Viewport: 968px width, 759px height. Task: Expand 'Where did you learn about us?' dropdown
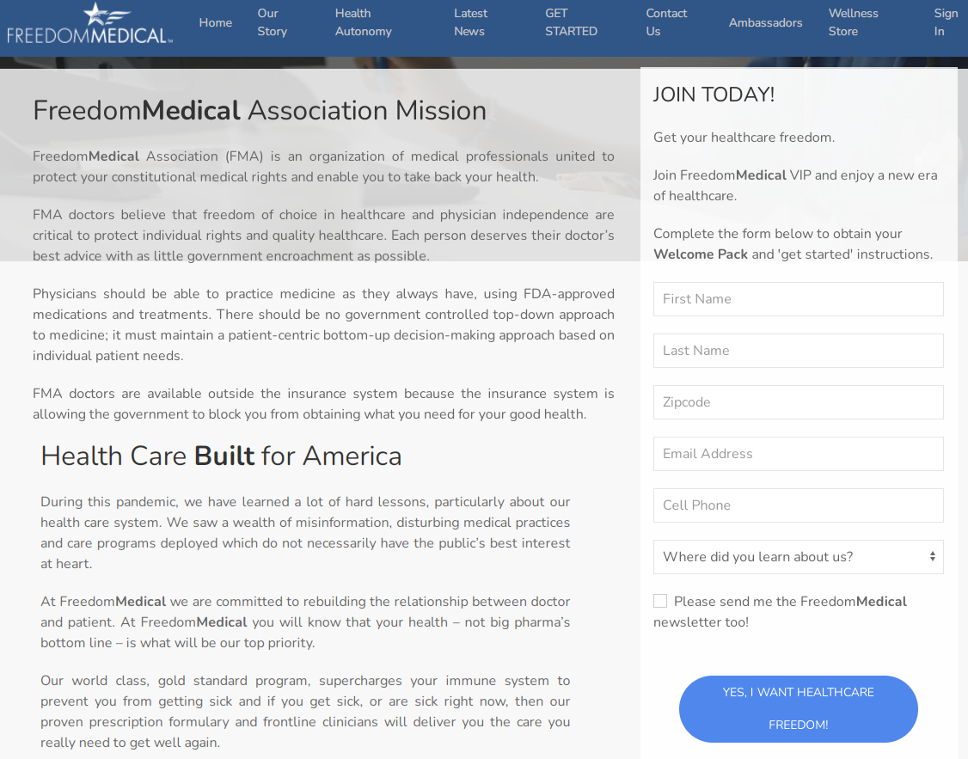pyautogui.click(x=799, y=557)
